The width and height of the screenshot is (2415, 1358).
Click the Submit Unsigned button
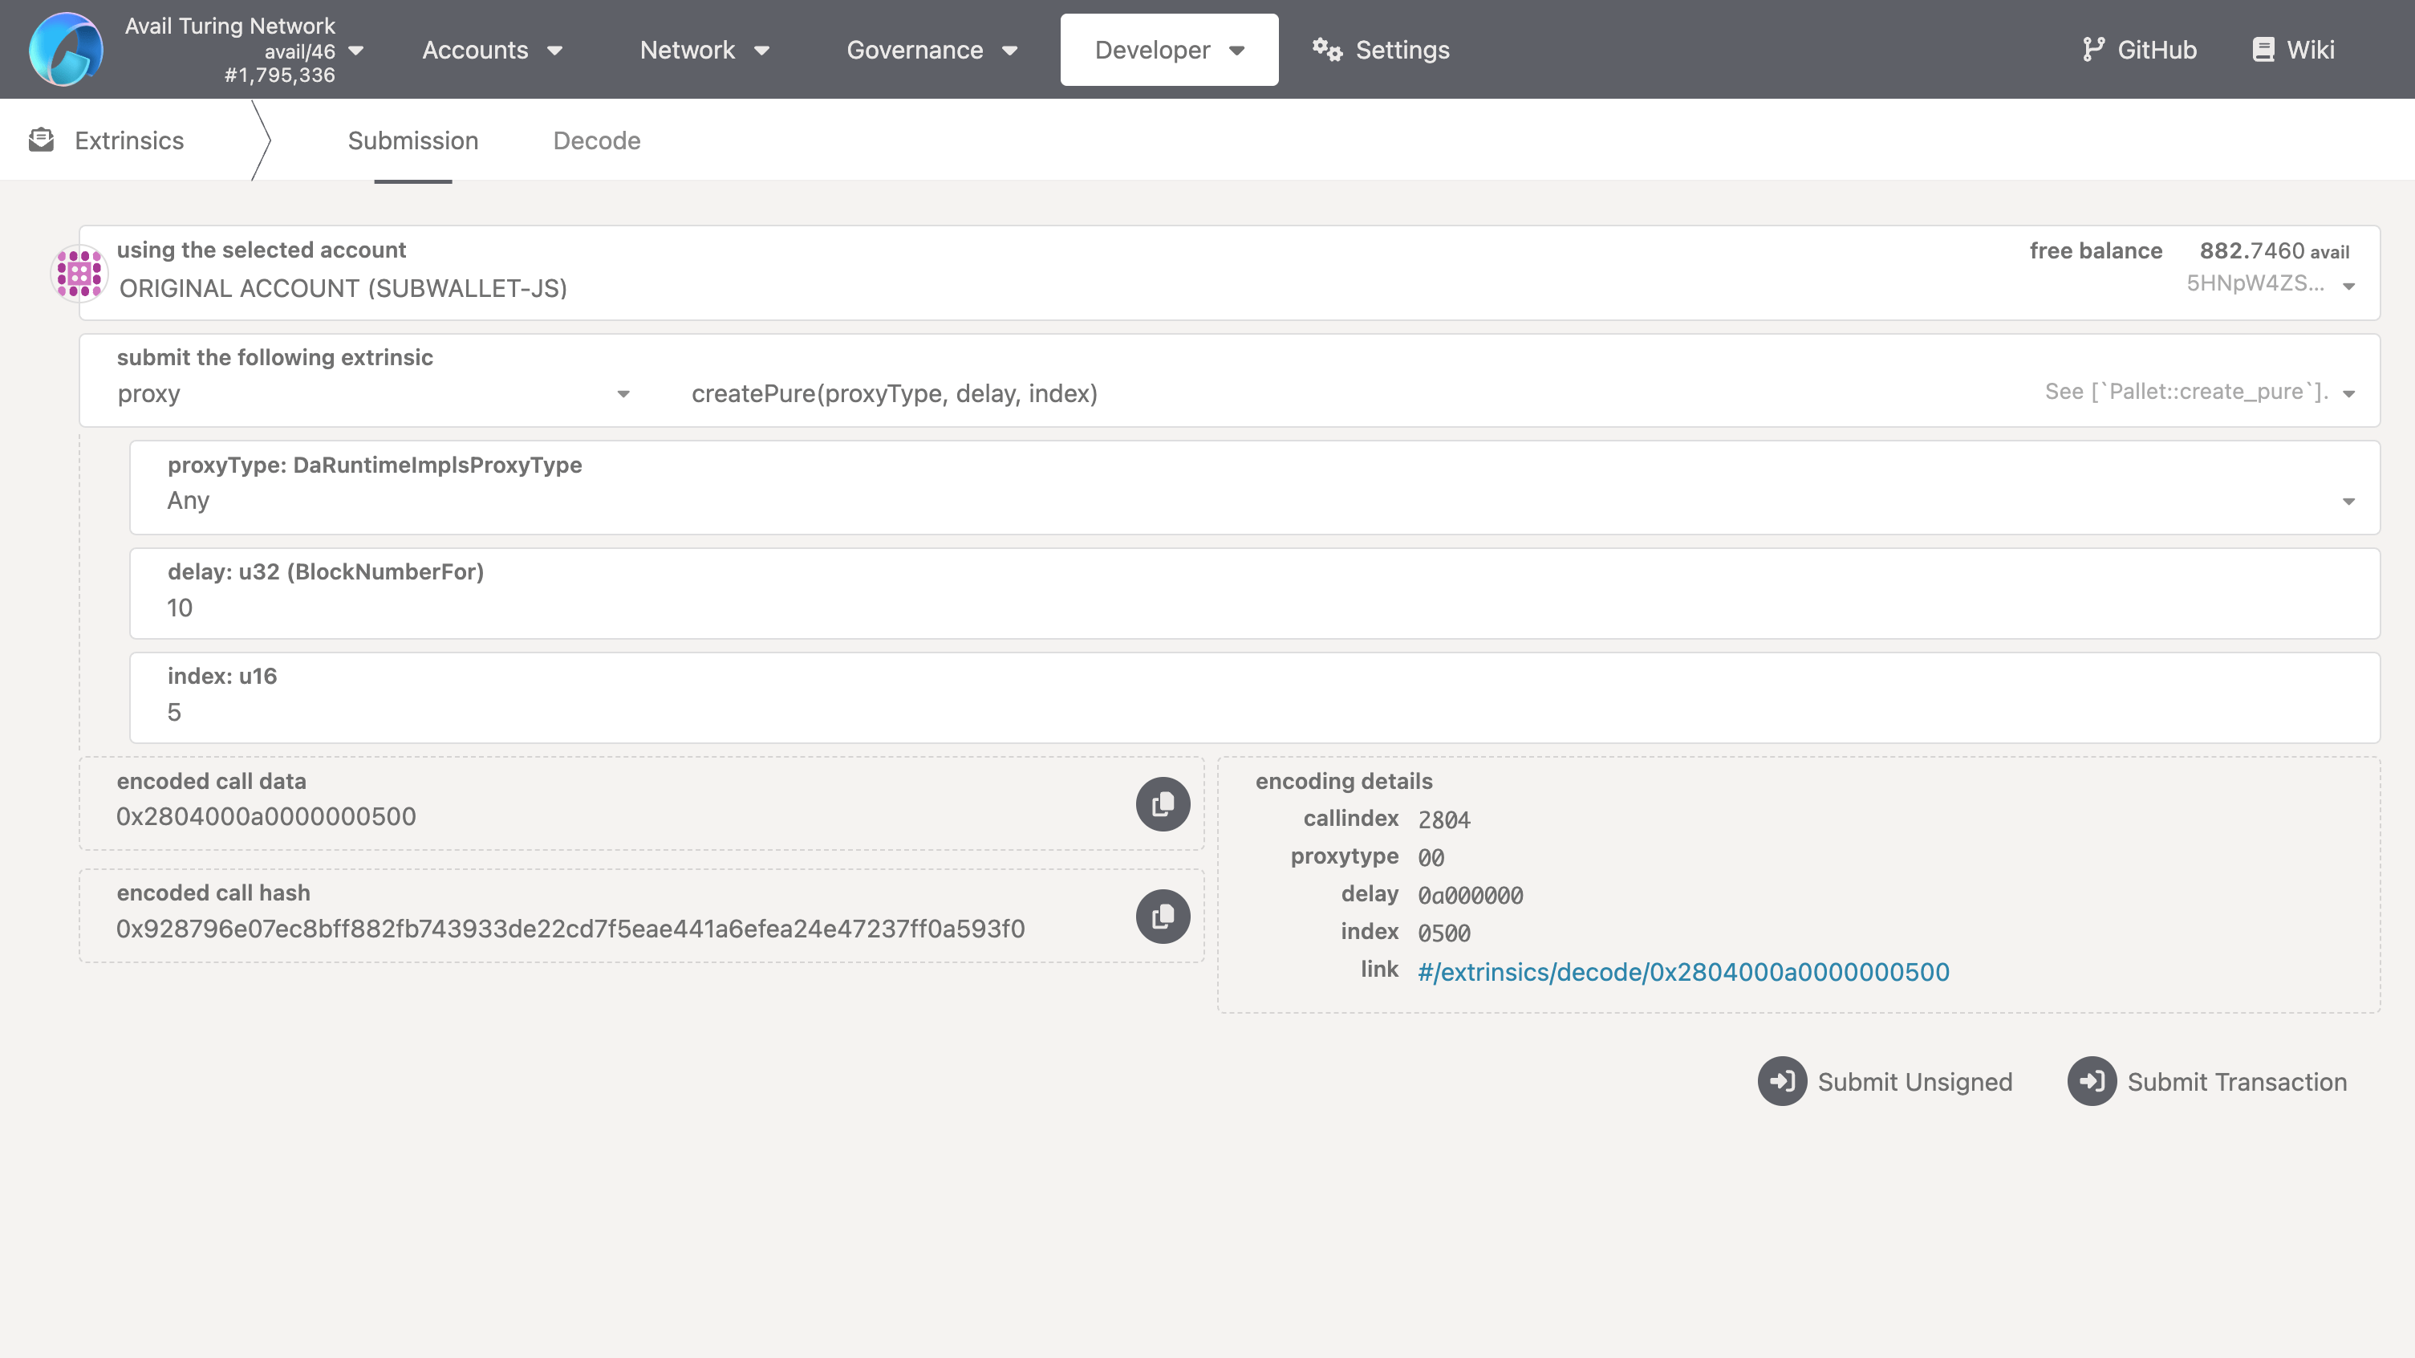point(1885,1081)
